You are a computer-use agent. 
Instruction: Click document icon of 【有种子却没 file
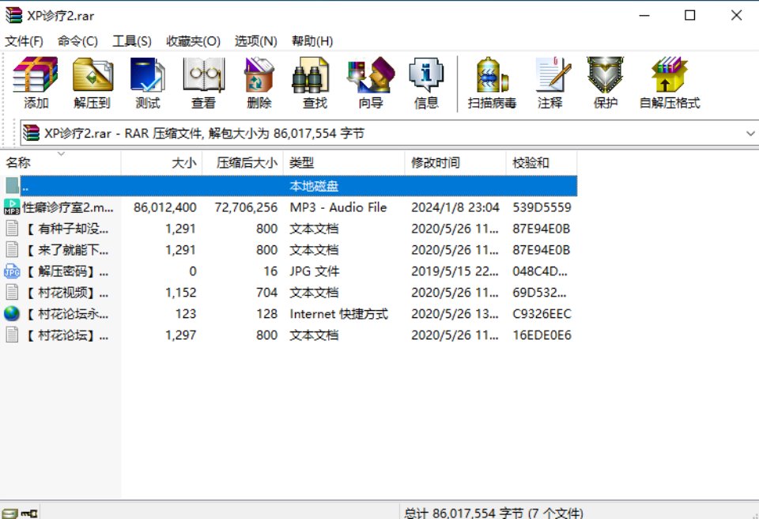click(x=12, y=228)
